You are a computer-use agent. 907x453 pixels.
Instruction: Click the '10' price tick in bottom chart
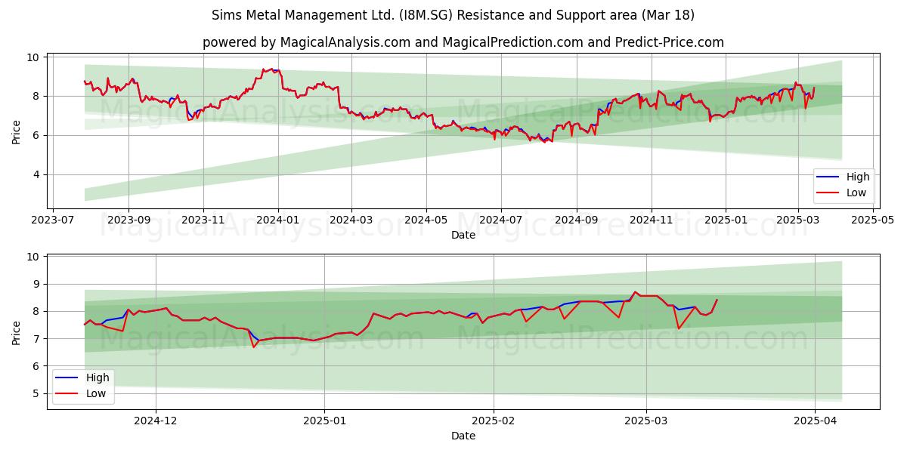point(35,257)
